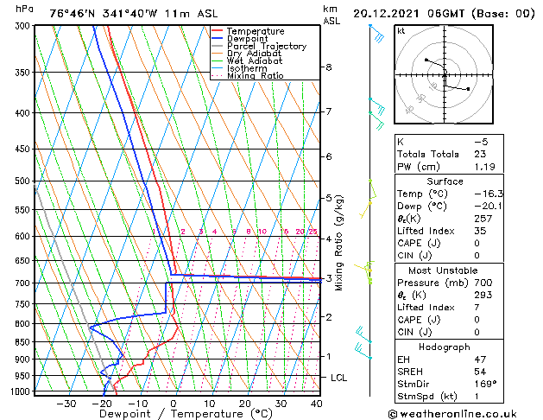
Task: Click the 20 temperature axis label
Action: pos(245,404)
